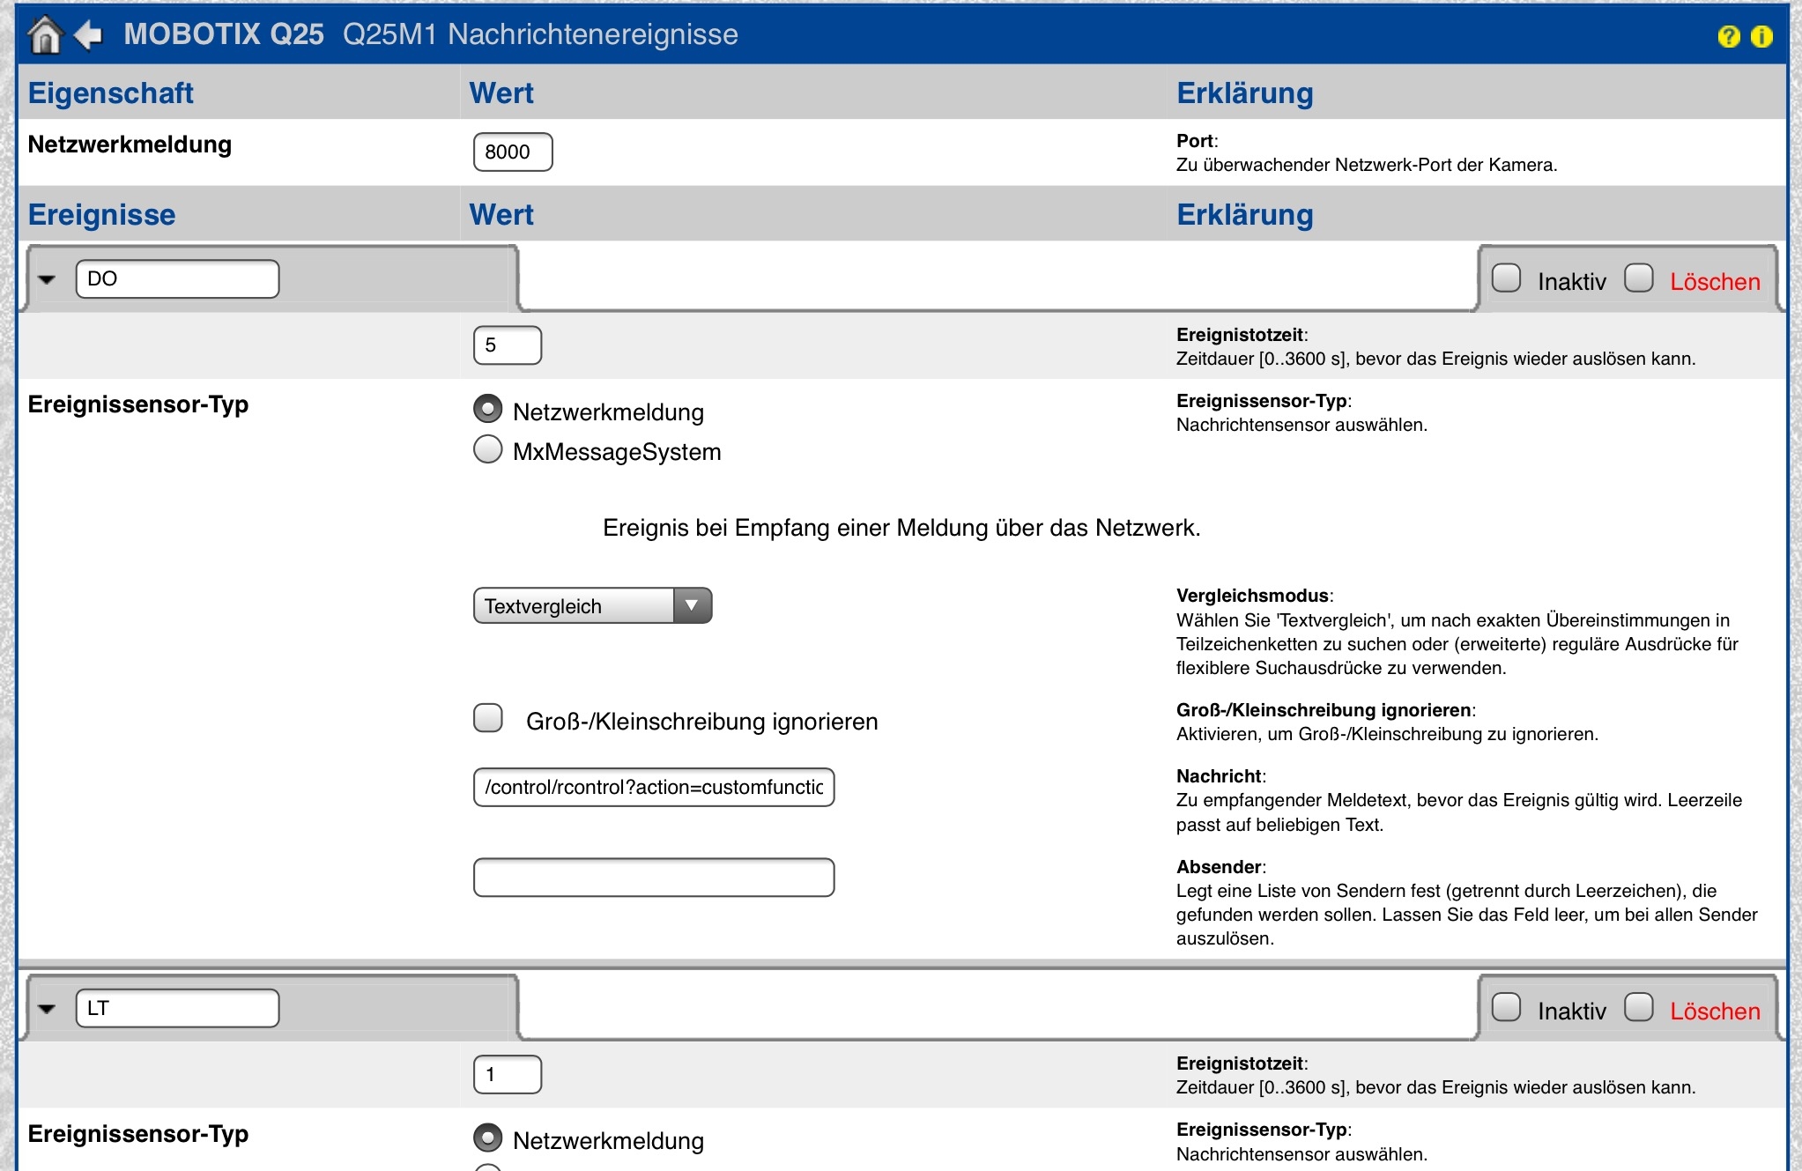The height and width of the screenshot is (1171, 1802).
Task: Tick Inaktiv checkbox for the DO event
Action: click(1506, 278)
